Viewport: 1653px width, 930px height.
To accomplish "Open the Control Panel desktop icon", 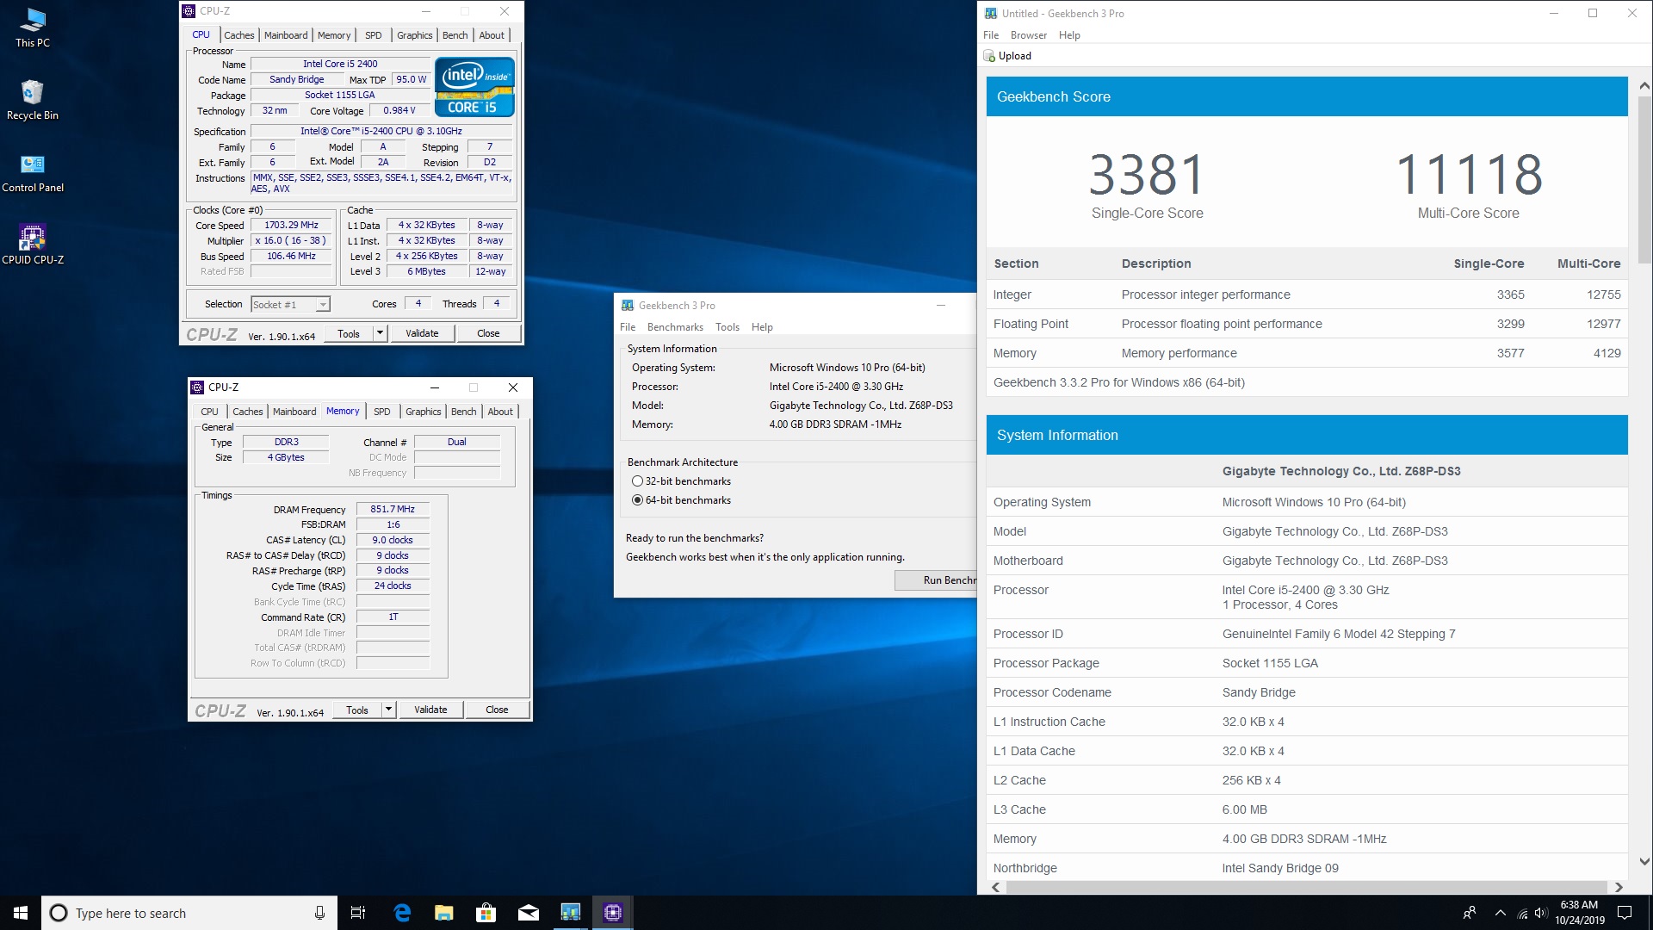I will point(33,172).
